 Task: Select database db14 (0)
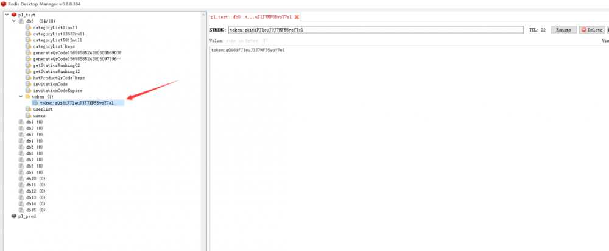(x=36, y=203)
